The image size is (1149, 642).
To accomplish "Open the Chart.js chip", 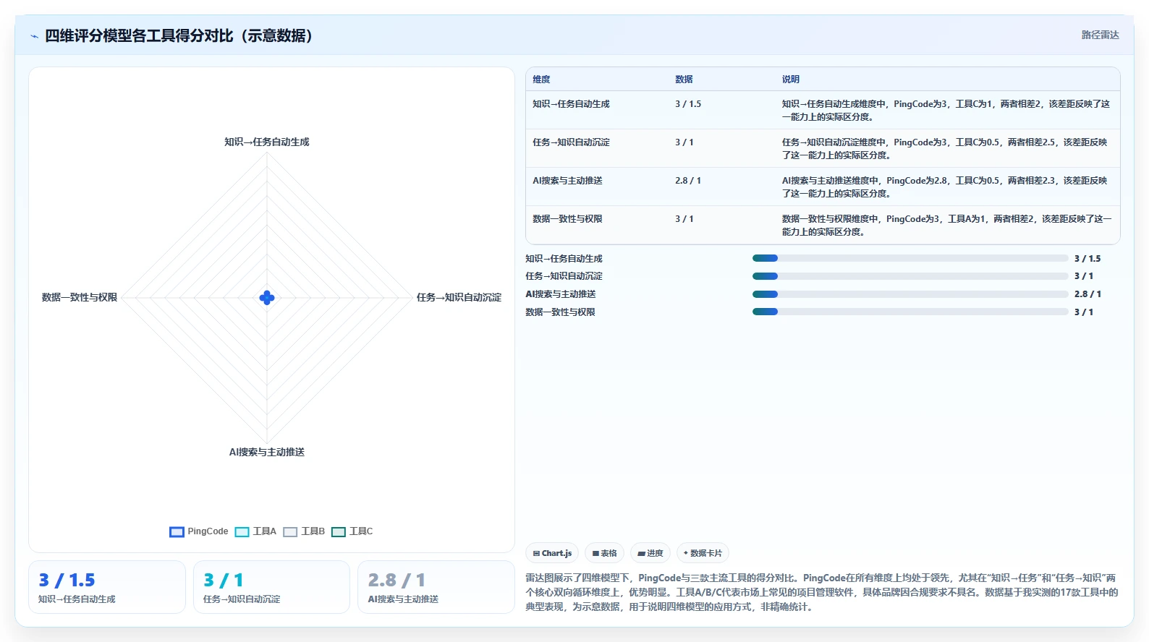I will pos(552,553).
